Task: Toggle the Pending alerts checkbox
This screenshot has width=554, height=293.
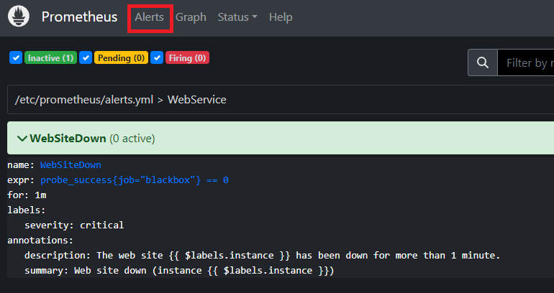Action: pos(86,57)
